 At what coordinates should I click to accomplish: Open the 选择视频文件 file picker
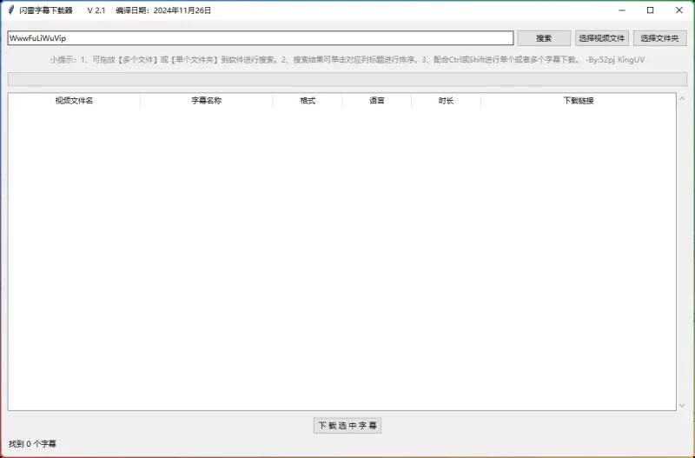[602, 38]
